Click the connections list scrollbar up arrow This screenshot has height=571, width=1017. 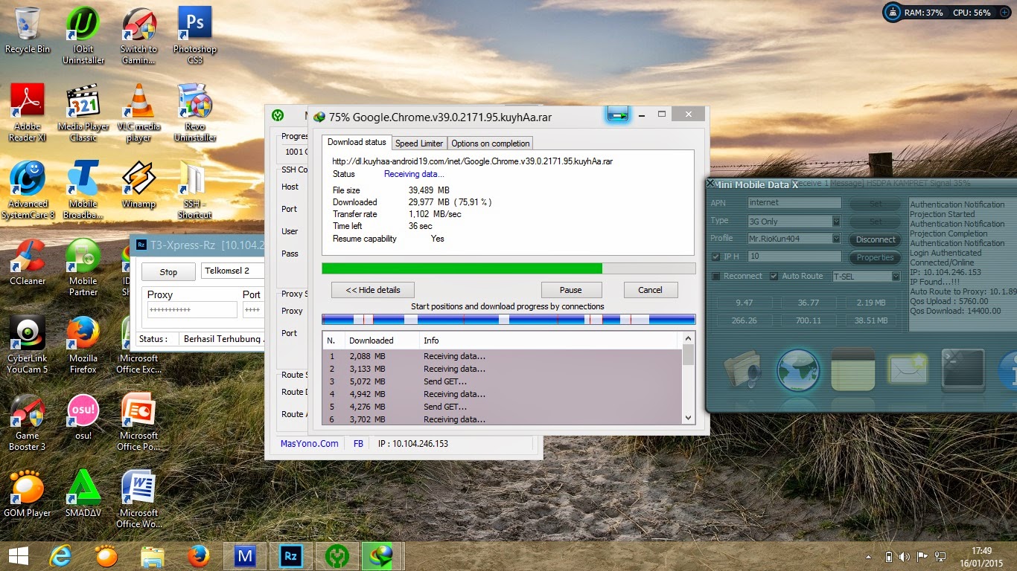688,338
